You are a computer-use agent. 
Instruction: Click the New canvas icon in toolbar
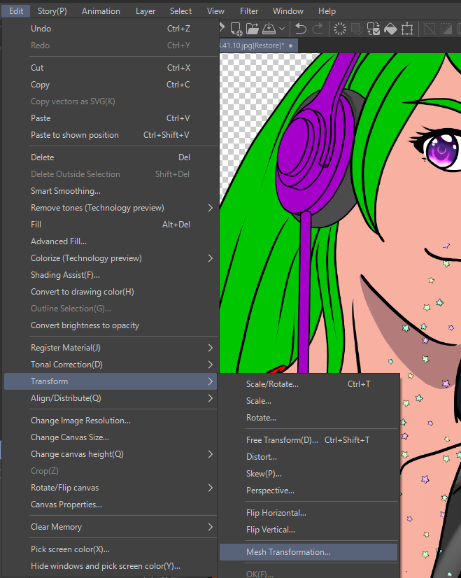click(236, 29)
